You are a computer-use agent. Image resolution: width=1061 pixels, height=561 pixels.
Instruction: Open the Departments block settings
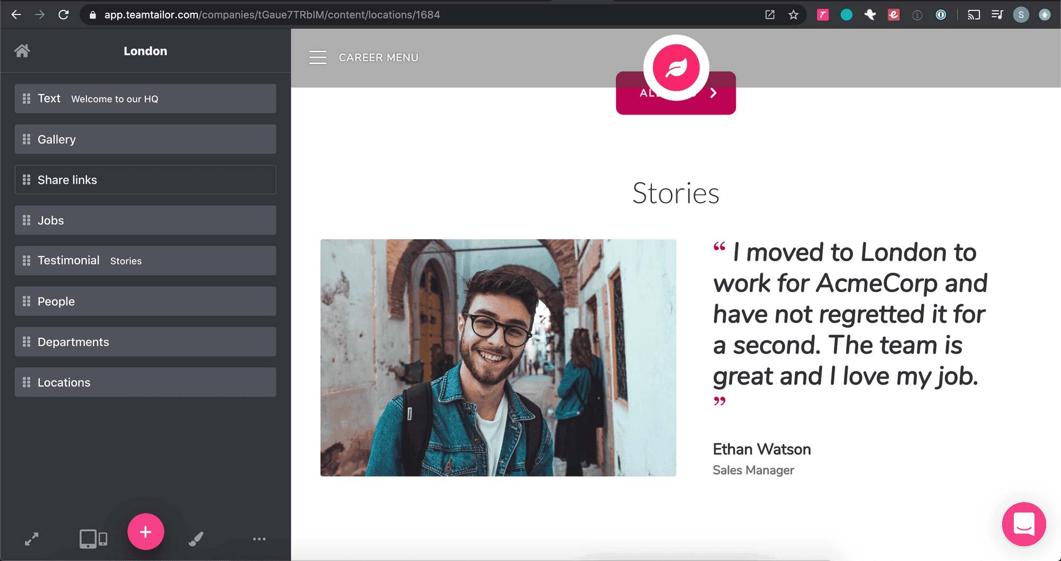point(145,342)
